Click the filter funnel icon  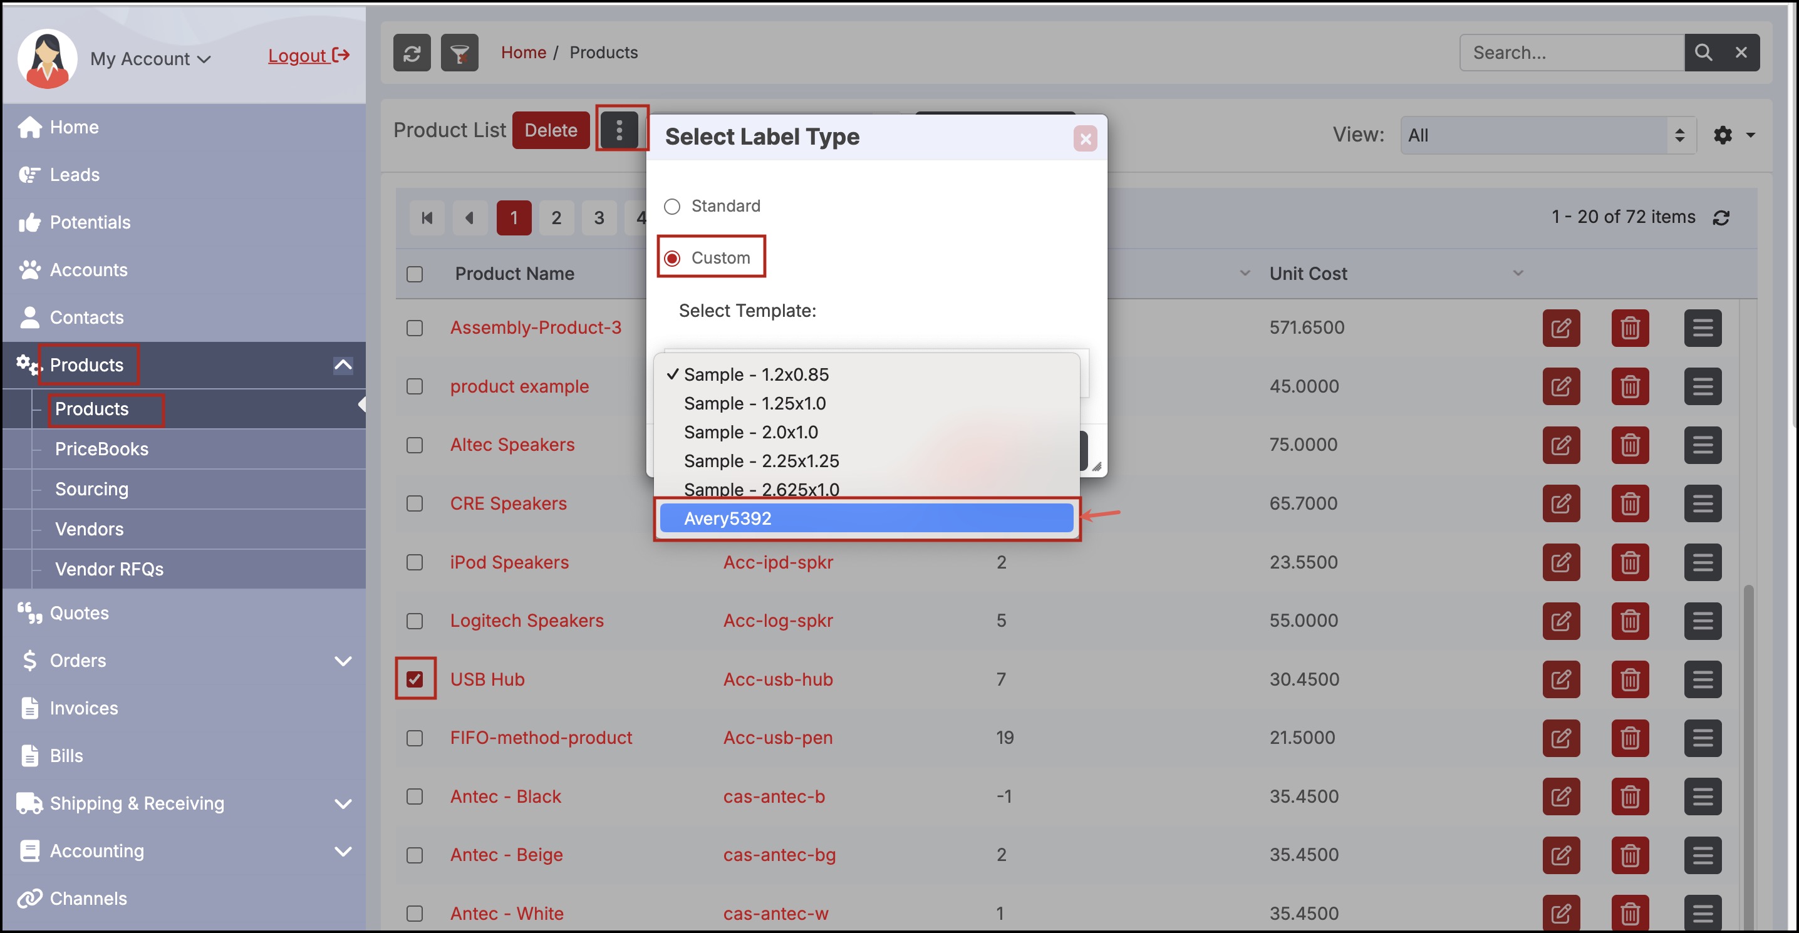tap(459, 53)
